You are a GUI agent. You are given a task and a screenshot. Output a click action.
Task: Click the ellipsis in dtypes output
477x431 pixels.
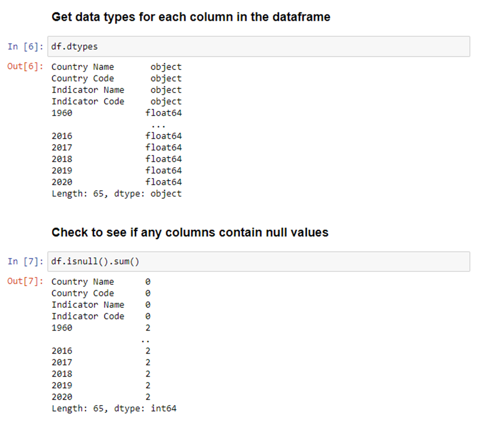(x=159, y=125)
